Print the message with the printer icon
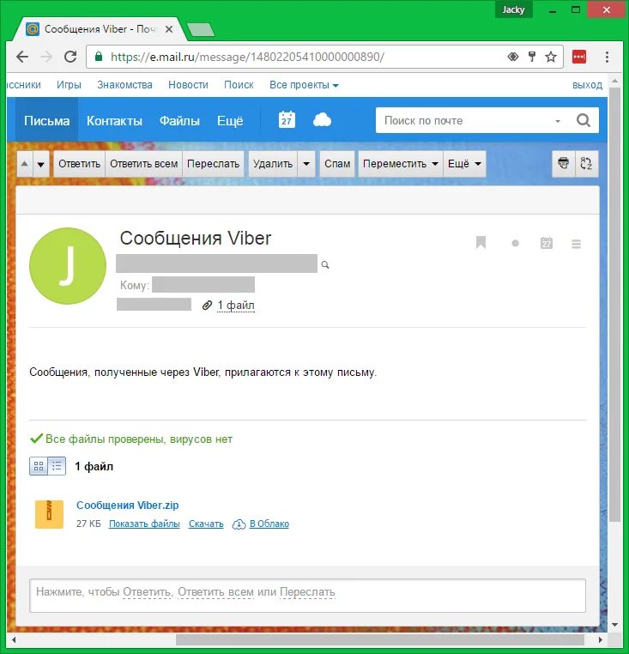 tap(563, 163)
